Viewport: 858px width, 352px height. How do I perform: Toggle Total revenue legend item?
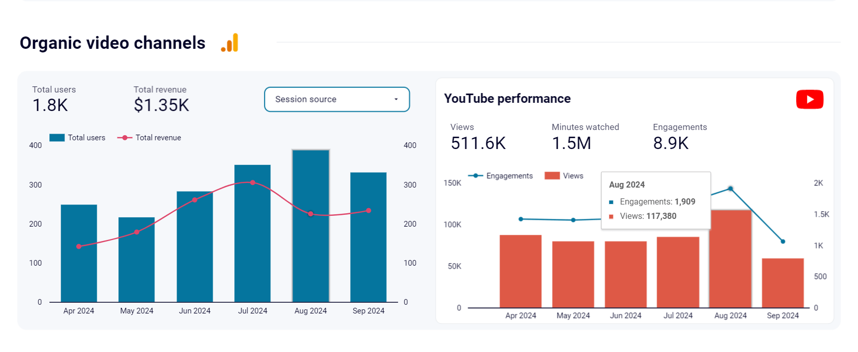click(149, 138)
